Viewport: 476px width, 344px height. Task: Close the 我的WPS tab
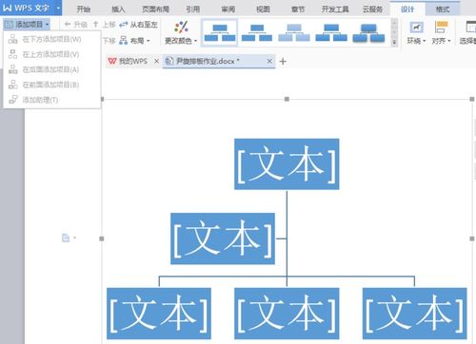[156, 61]
